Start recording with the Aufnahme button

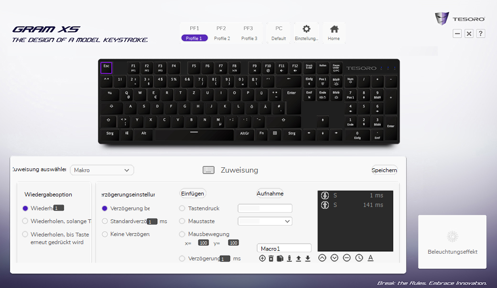(x=270, y=194)
